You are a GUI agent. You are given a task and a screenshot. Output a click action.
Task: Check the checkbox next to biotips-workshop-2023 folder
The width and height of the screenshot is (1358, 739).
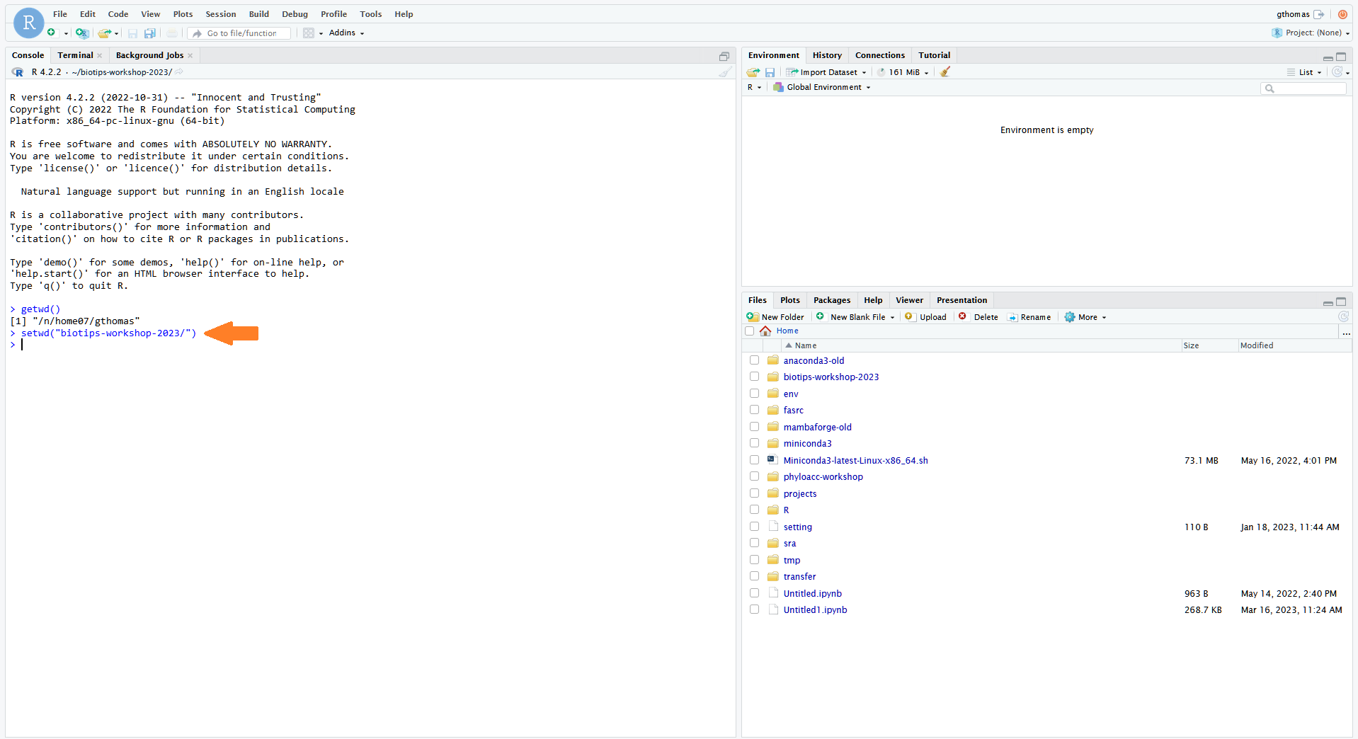point(753,377)
